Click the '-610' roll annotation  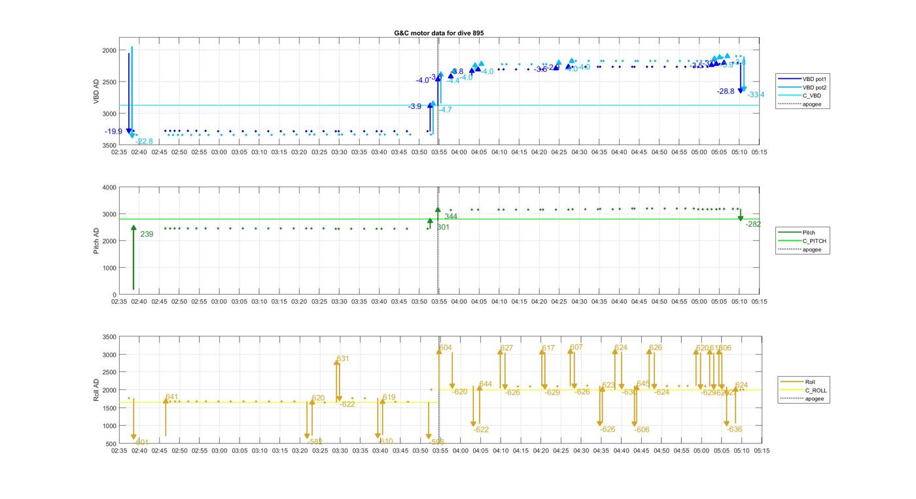(x=385, y=442)
